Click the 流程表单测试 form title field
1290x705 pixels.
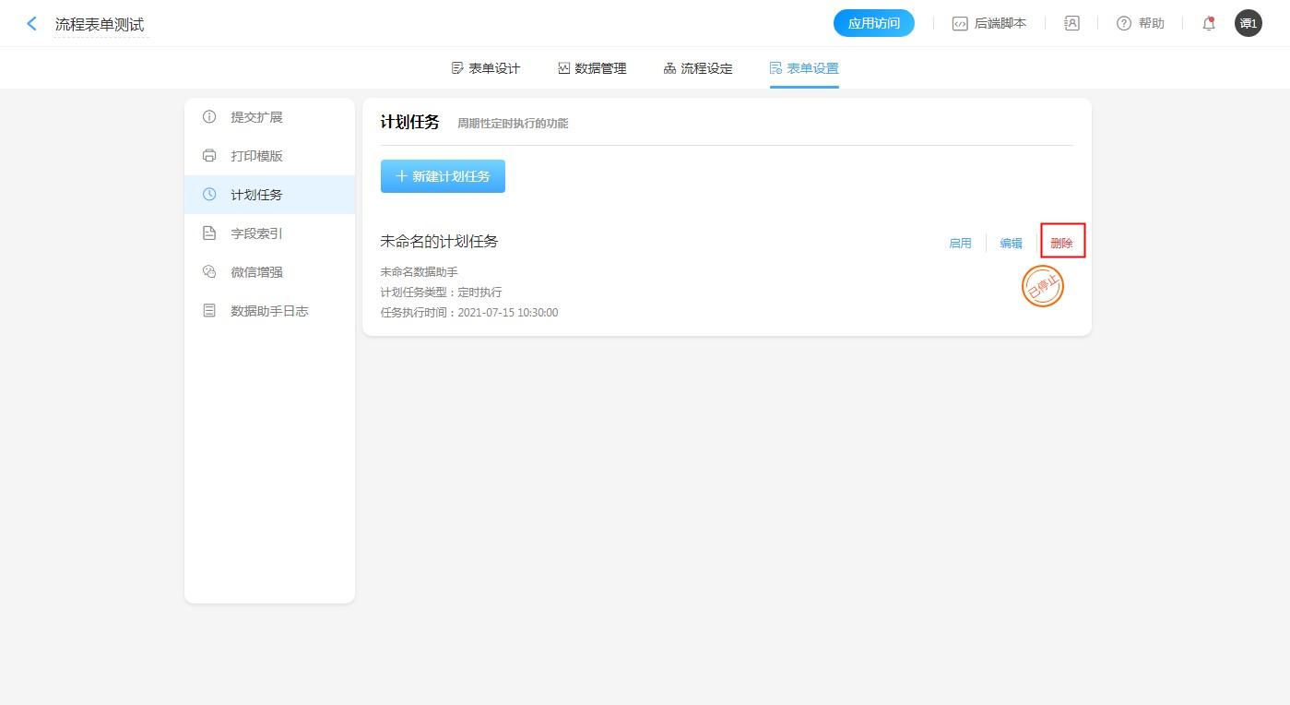coord(100,25)
